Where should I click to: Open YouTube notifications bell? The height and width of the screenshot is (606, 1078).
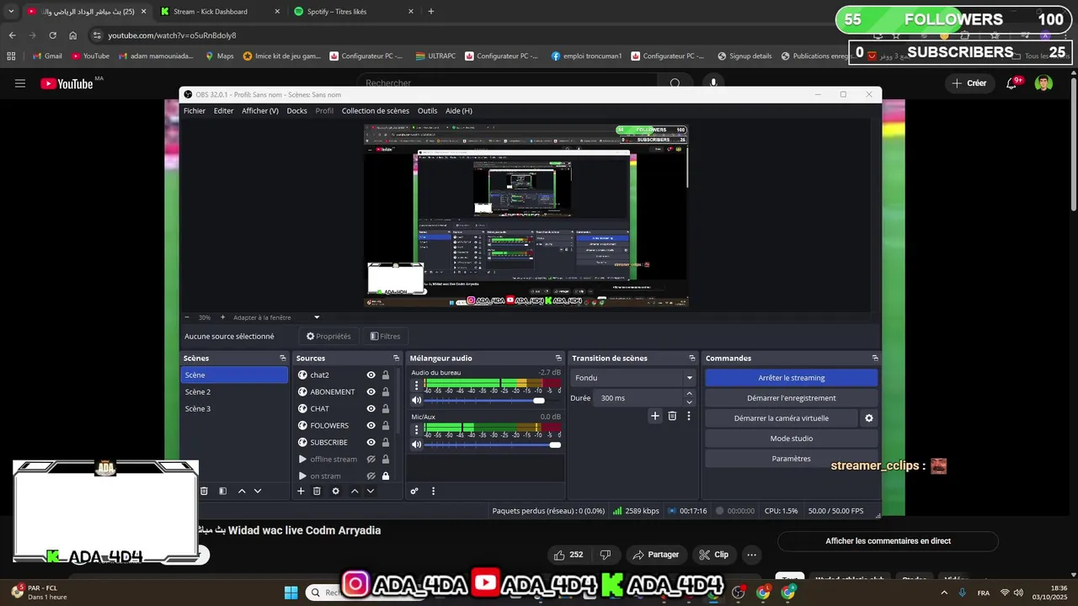pos(1012,83)
